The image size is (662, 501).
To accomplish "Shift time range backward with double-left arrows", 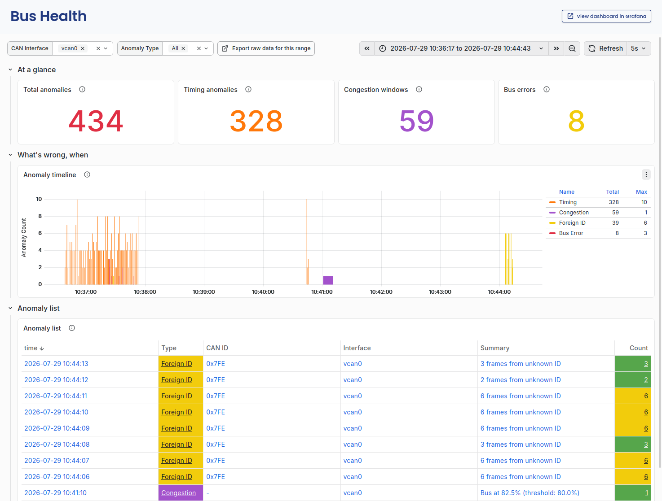I will (x=367, y=48).
